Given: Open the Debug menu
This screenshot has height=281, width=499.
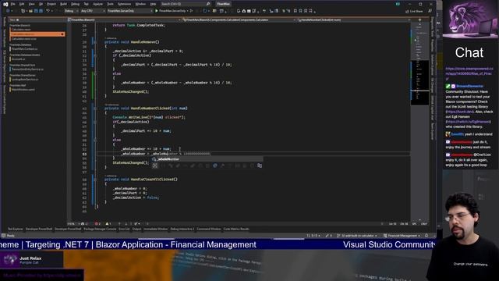Looking at the screenshot, I should (75, 4).
